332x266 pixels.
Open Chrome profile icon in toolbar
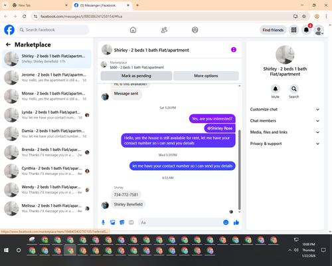(x=317, y=17)
